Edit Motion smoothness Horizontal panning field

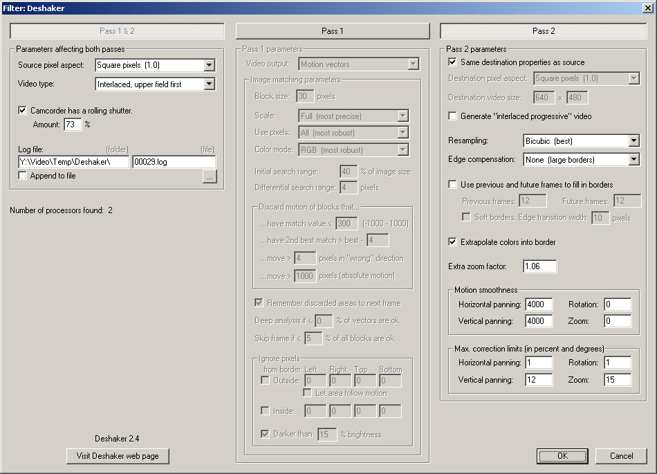click(539, 304)
